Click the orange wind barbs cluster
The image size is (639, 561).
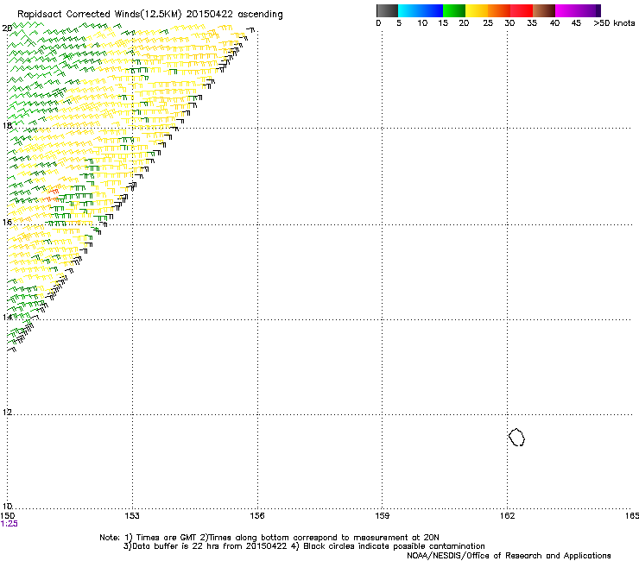51,195
